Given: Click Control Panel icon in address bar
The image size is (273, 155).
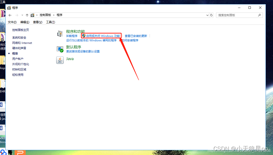Looking at the screenshot, I should [x=33, y=15].
